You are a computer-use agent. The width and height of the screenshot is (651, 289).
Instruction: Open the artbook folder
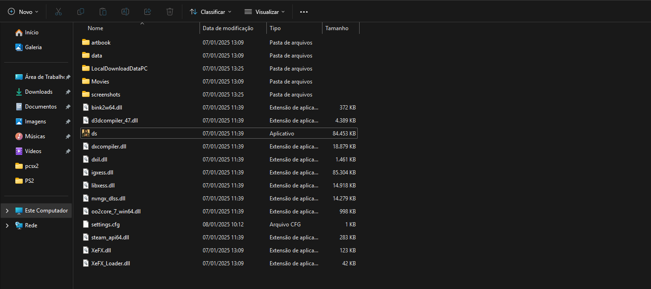click(x=101, y=43)
